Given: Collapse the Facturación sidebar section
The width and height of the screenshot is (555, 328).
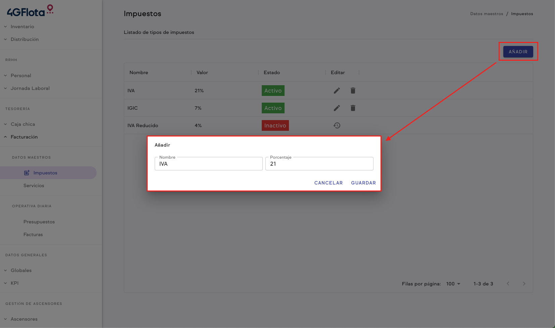Looking at the screenshot, I should (24, 137).
